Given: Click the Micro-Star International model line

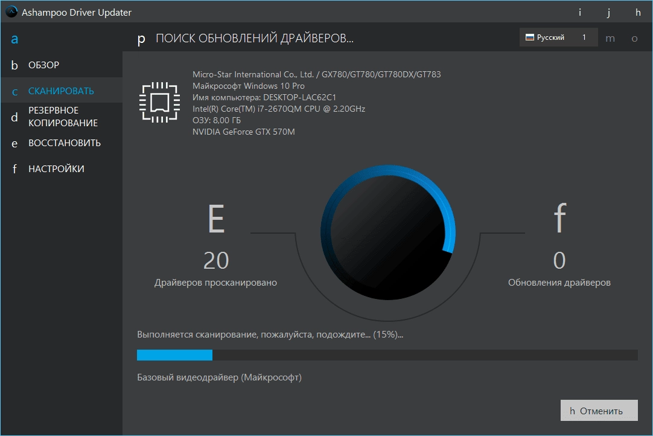Looking at the screenshot, I should pos(316,75).
